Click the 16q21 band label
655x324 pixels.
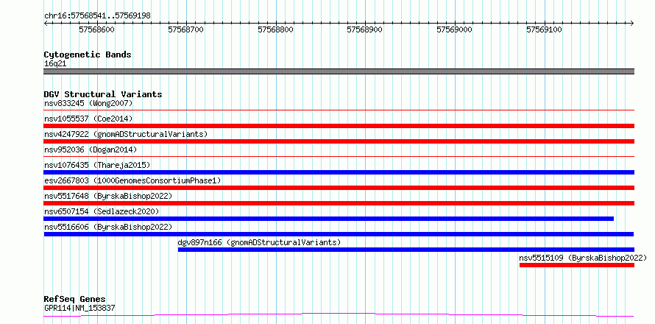55,64
